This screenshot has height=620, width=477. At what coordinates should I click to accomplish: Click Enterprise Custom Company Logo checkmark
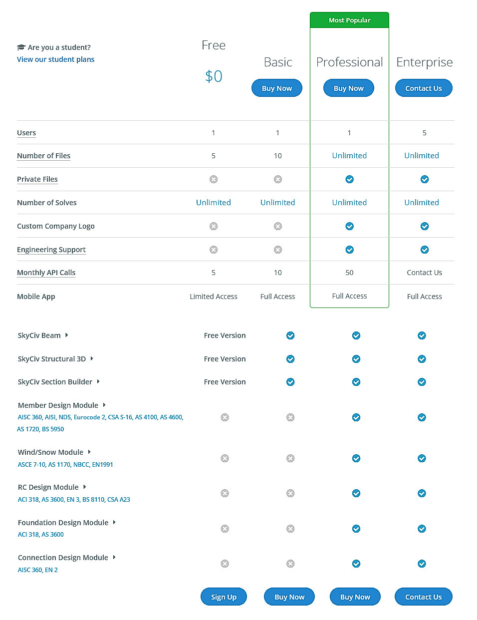coord(425,226)
